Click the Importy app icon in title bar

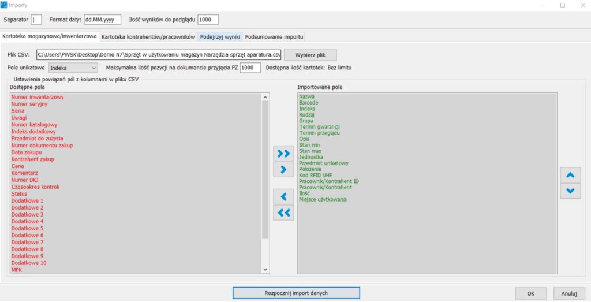(x=5, y=5)
